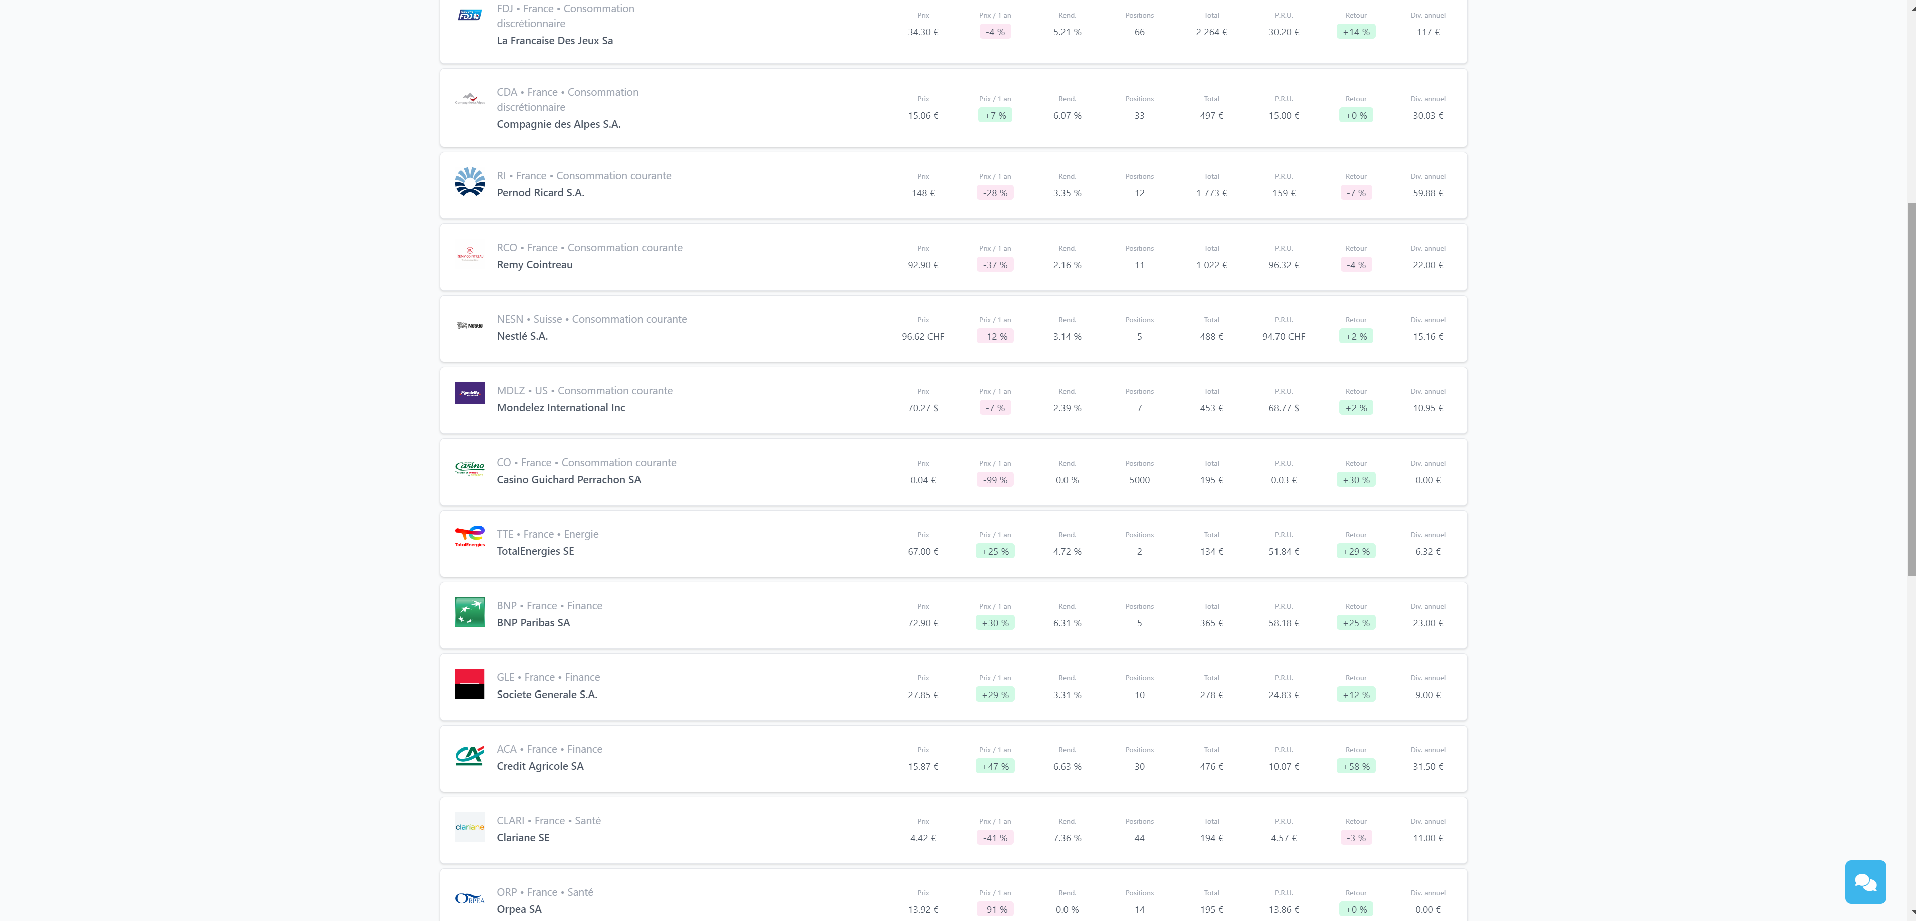
Task: Open the chat bubble support widget
Action: pyautogui.click(x=1865, y=881)
